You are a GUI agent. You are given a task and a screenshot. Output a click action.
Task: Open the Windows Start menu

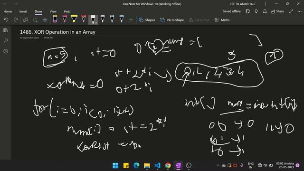coord(115,165)
